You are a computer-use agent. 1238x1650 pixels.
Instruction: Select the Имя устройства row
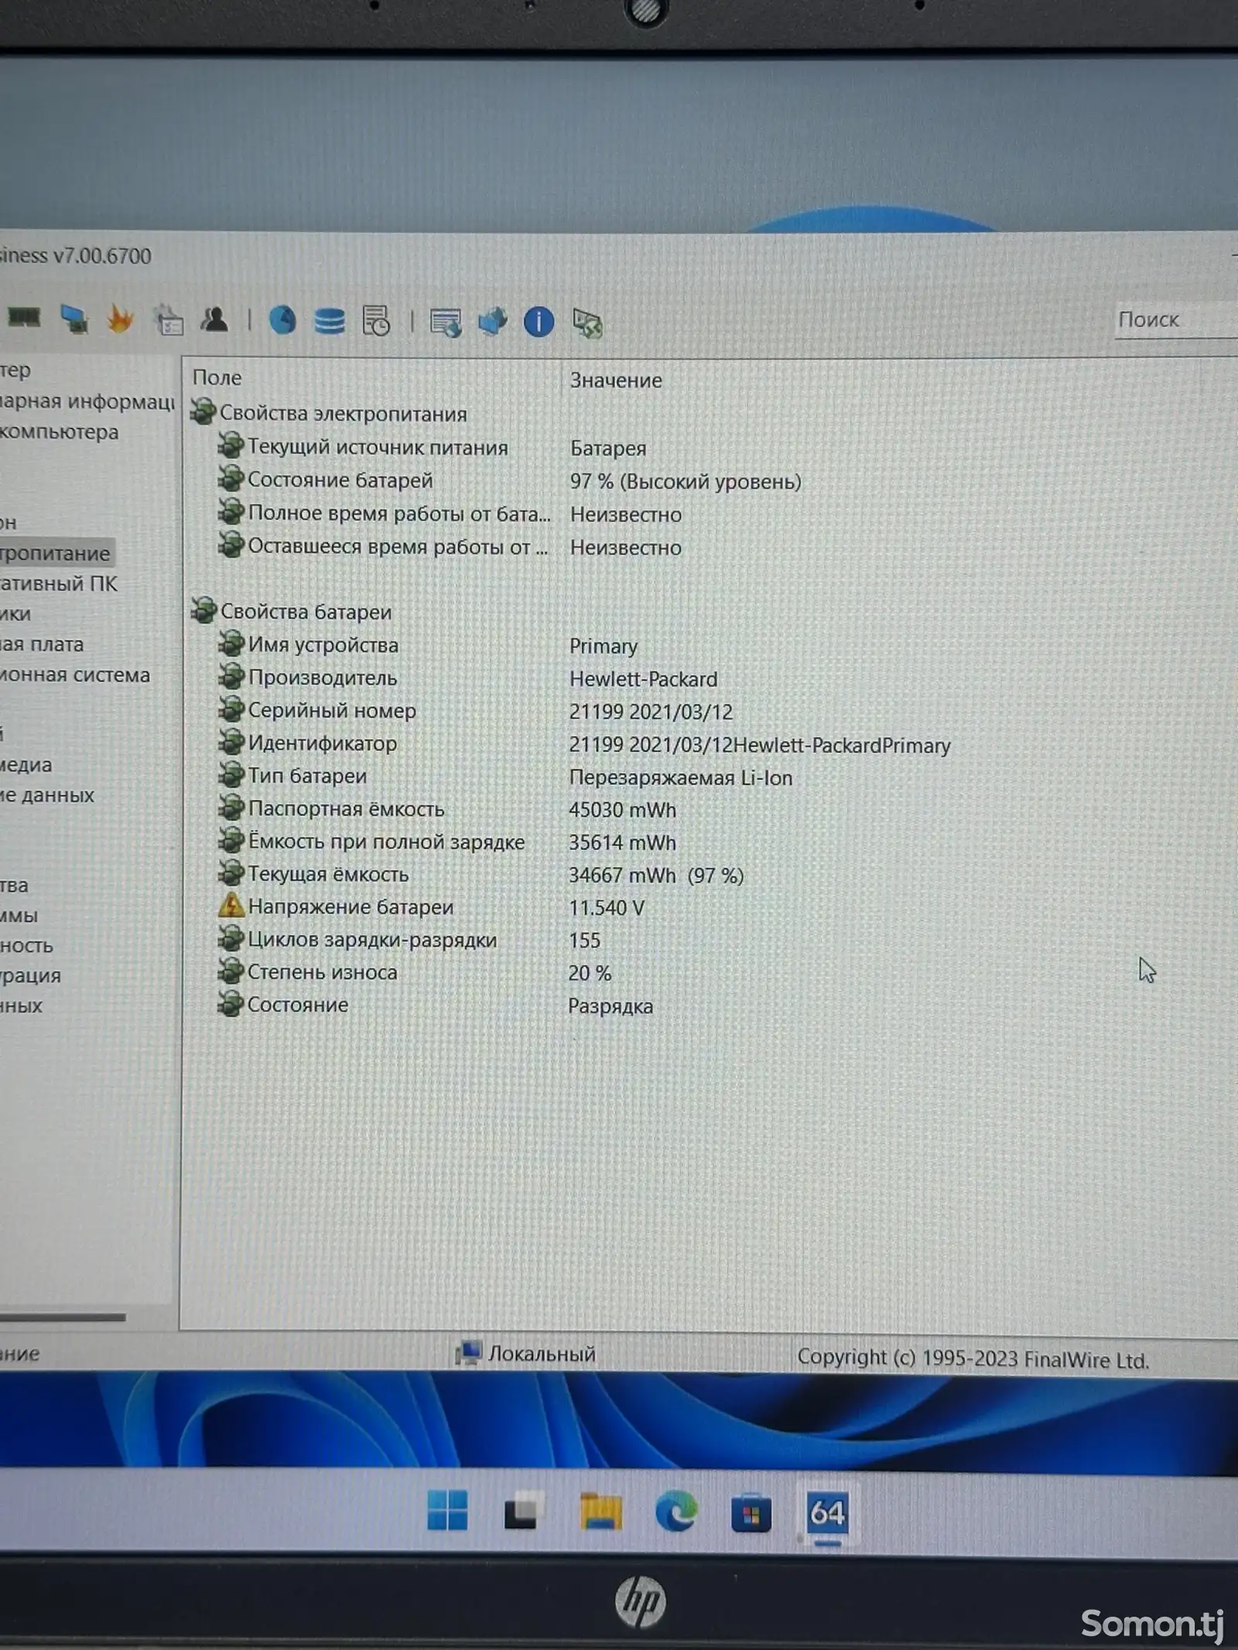(323, 644)
